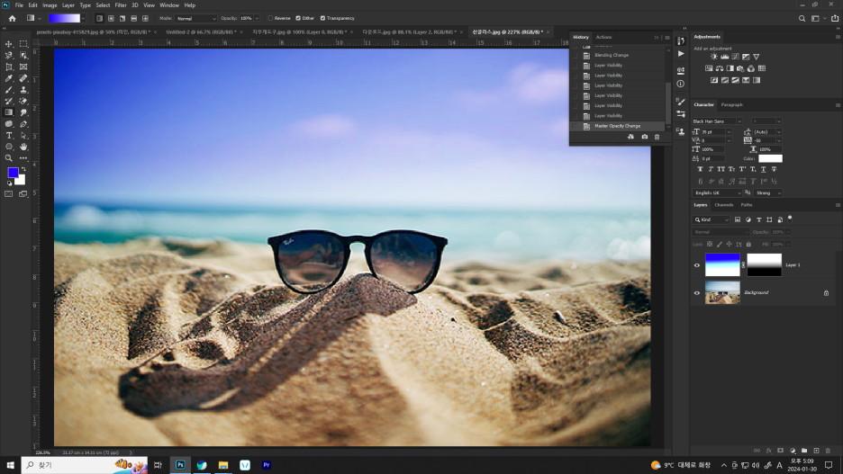
Task: Open Strong anti-aliasing dropdown
Action: [x=767, y=192]
